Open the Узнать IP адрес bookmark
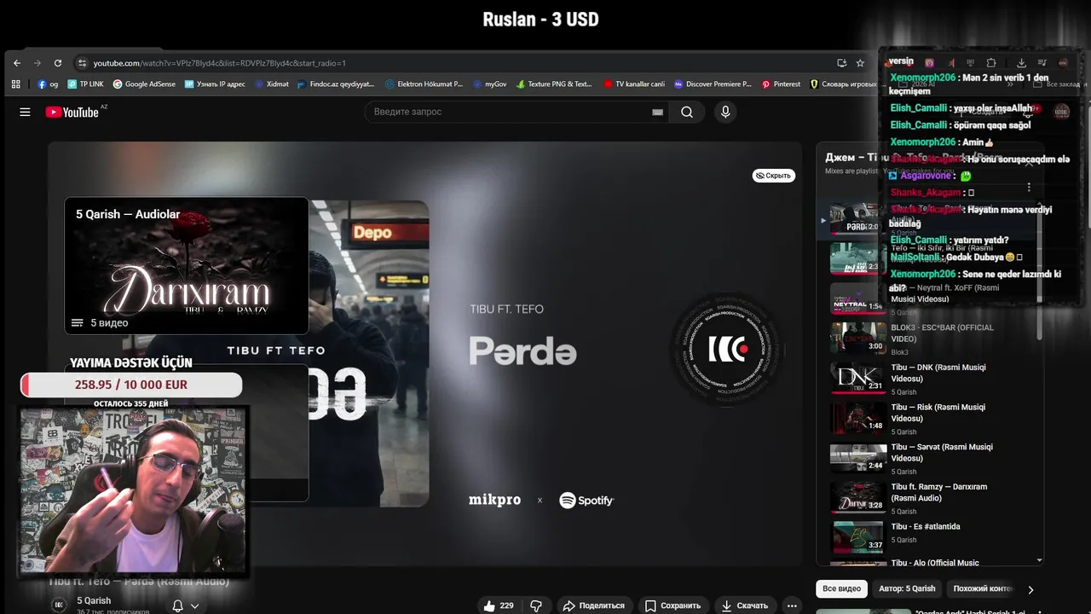The image size is (1091, 614). point(215,84)
